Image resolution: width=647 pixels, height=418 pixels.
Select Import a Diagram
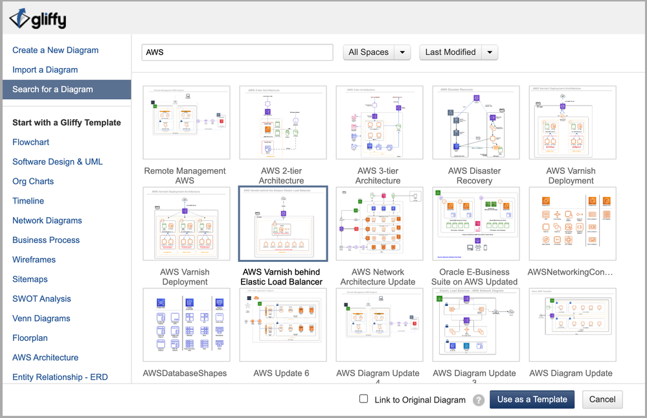click(x=45, y=70)
